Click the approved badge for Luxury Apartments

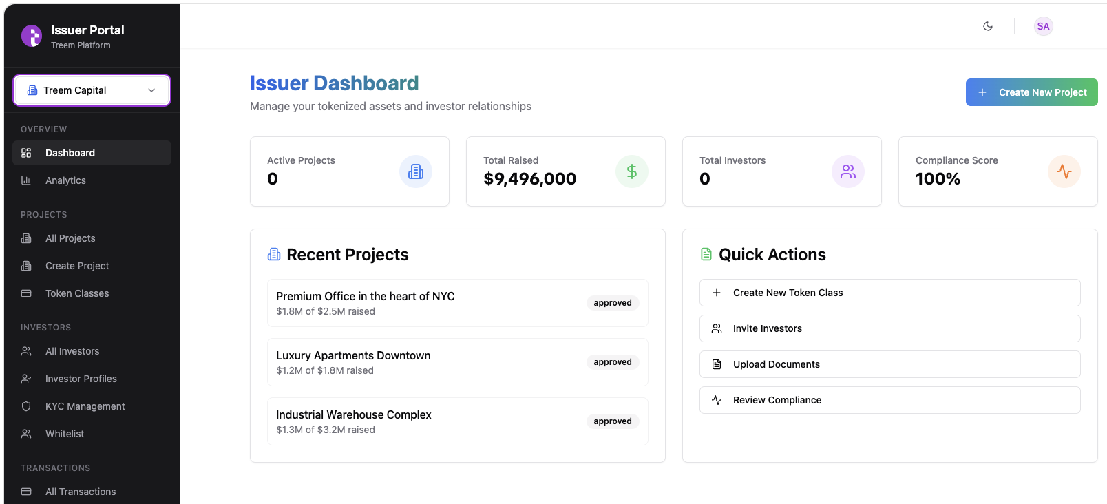click(613, 362)
